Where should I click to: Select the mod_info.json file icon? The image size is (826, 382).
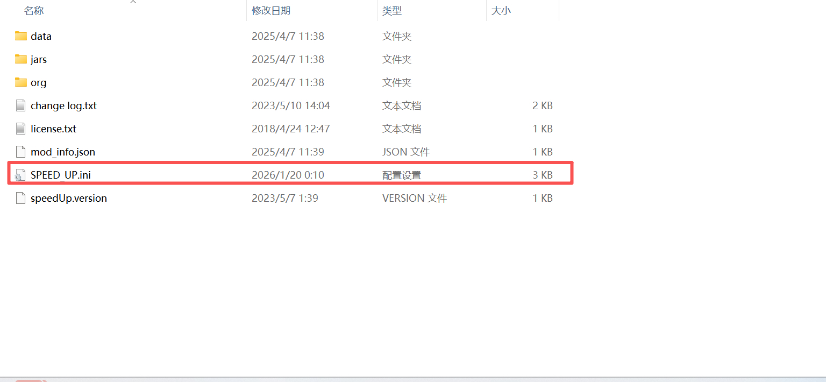coord(21,152)
